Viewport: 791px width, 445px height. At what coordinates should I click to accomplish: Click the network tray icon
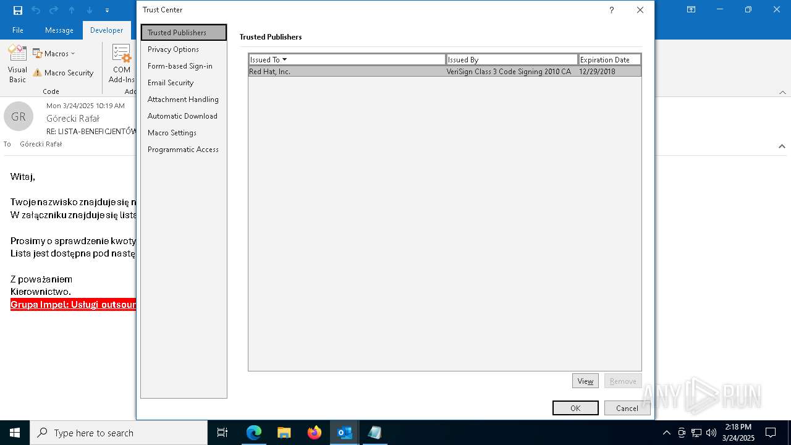point(696,433)
